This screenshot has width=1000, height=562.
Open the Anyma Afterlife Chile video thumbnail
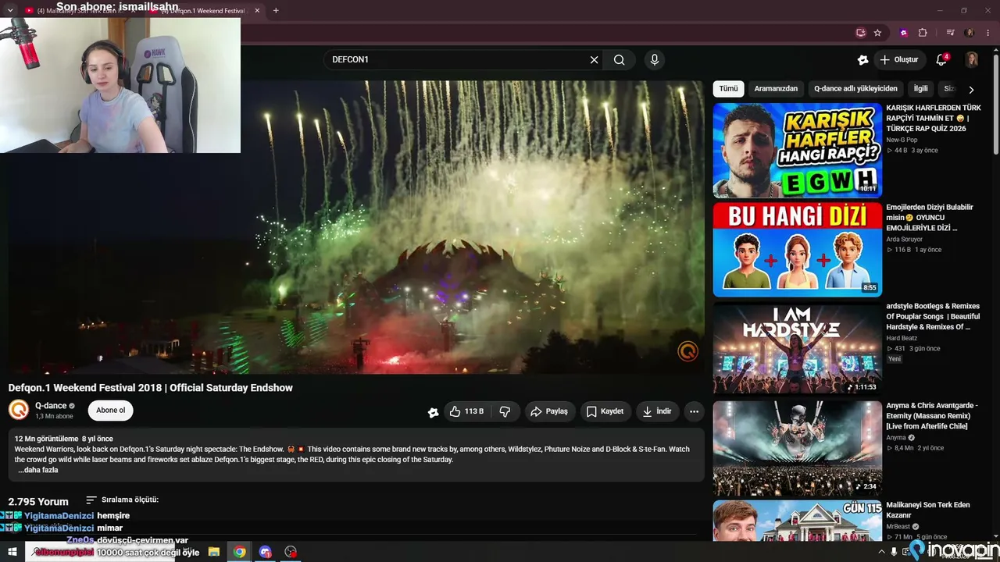point(797,449)
